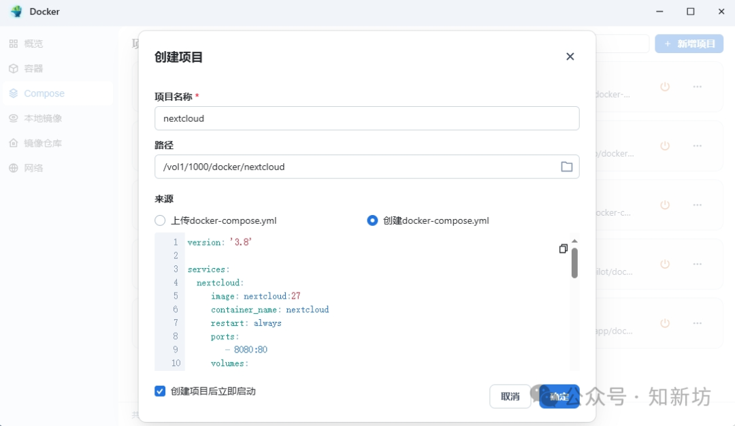Maximize the Docker window

coord(691,12)
